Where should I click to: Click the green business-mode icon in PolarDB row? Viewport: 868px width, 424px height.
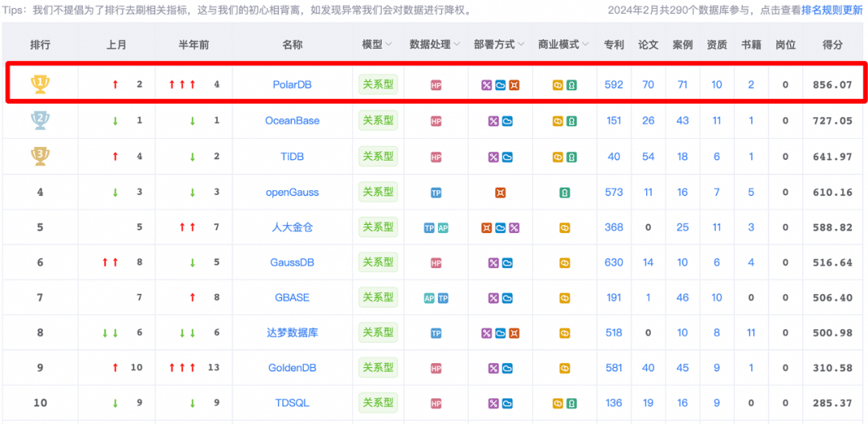point(572,85)
